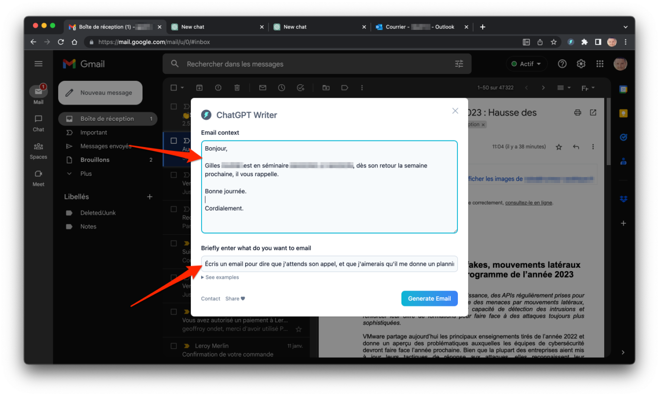The height and width of the screenshot is (396, 659).
Task: Open the Chrome tab search chevron
Action: click(x=626, y=27)
